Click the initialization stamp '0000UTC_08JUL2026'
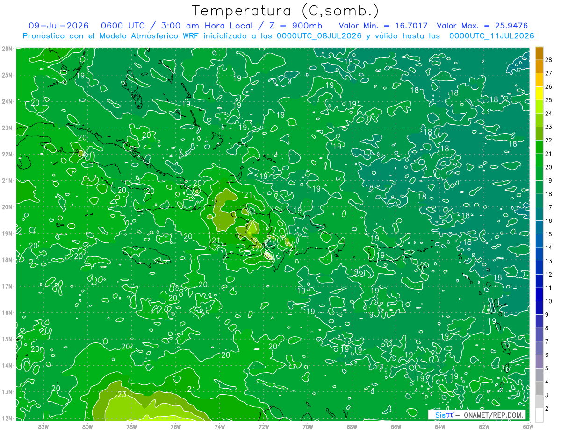The image size is (561, 433). point(319,35)
